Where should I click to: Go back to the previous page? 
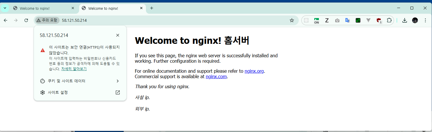coord(5,20)
